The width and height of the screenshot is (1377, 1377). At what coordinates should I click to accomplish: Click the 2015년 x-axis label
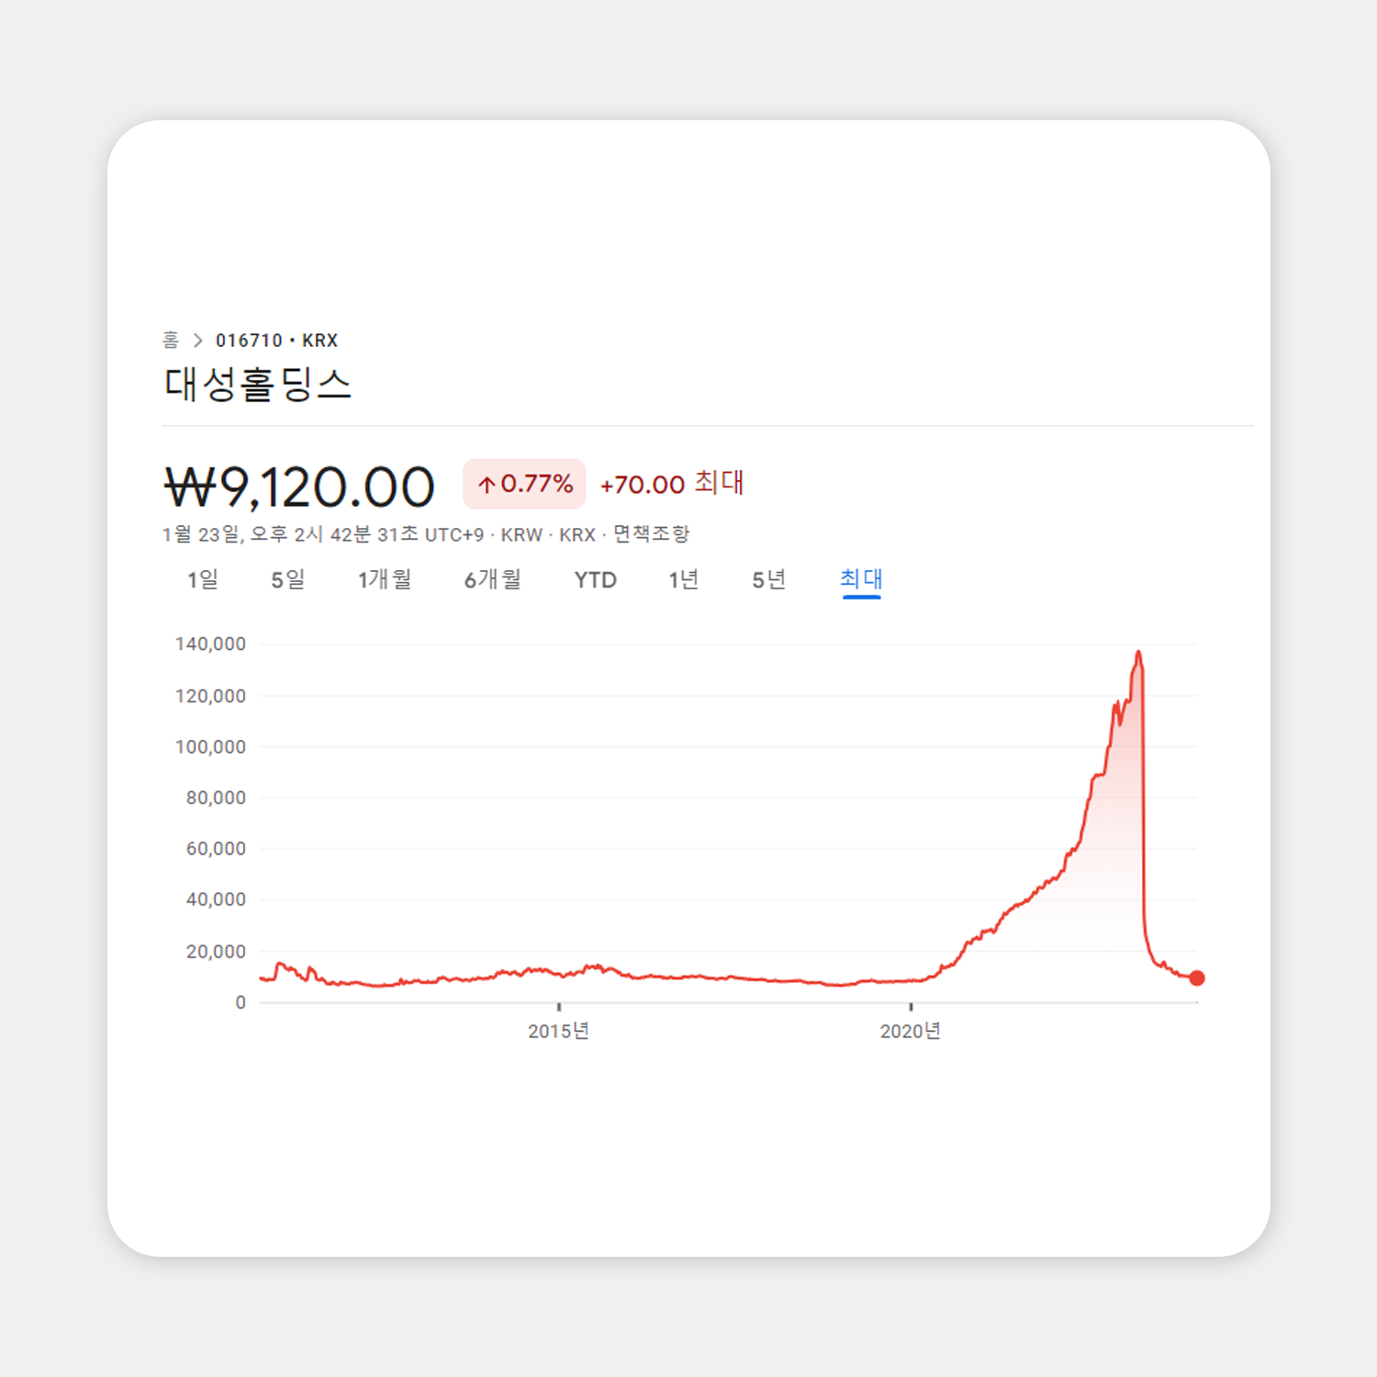pos(558,1031)
